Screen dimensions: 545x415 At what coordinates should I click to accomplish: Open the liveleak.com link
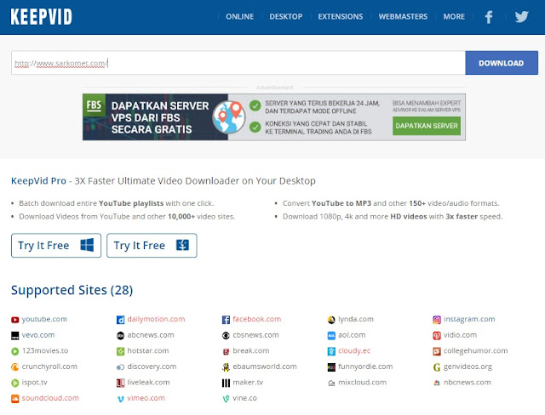coord(148,383)
